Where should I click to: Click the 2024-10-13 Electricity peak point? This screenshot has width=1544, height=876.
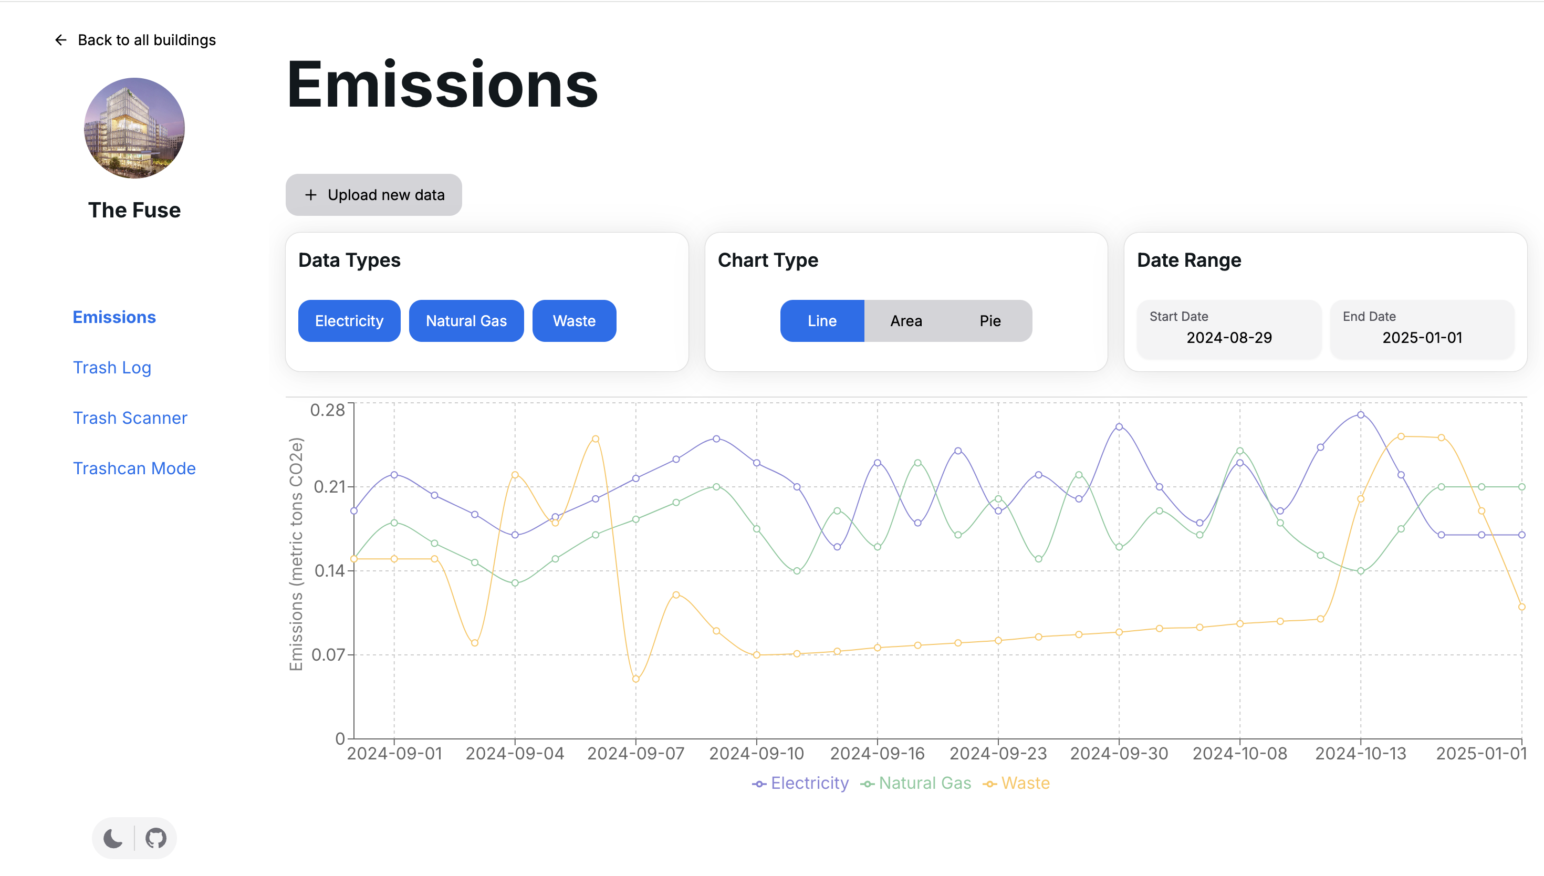(1361, 414)
